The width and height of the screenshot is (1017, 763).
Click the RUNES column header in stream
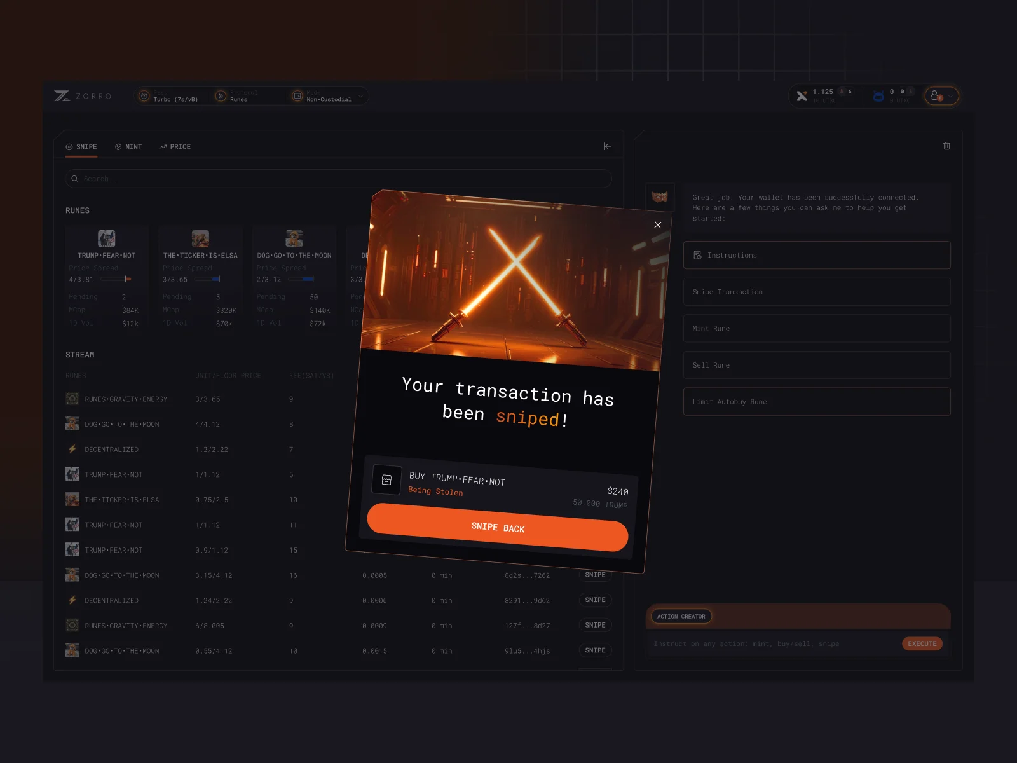coord(76,376)
